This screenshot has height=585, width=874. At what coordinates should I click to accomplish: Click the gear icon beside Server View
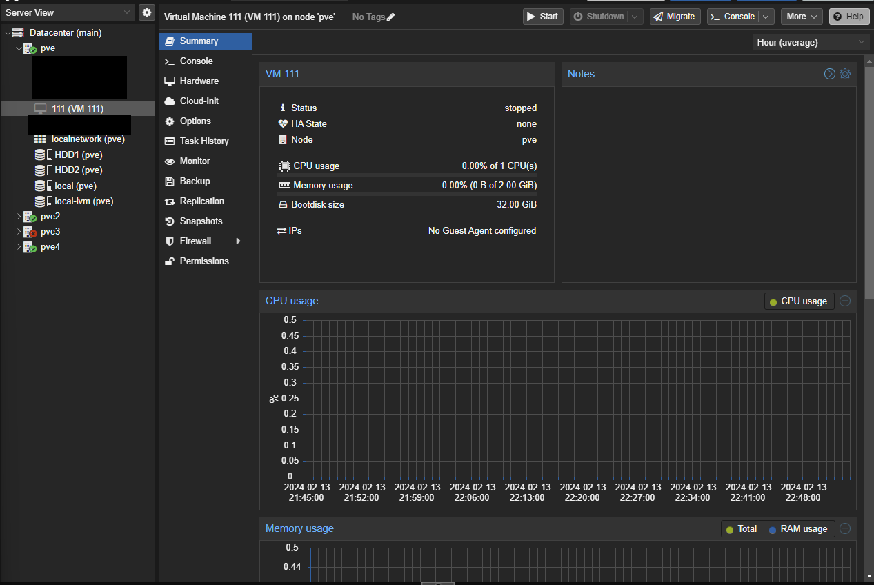(146, 12)
